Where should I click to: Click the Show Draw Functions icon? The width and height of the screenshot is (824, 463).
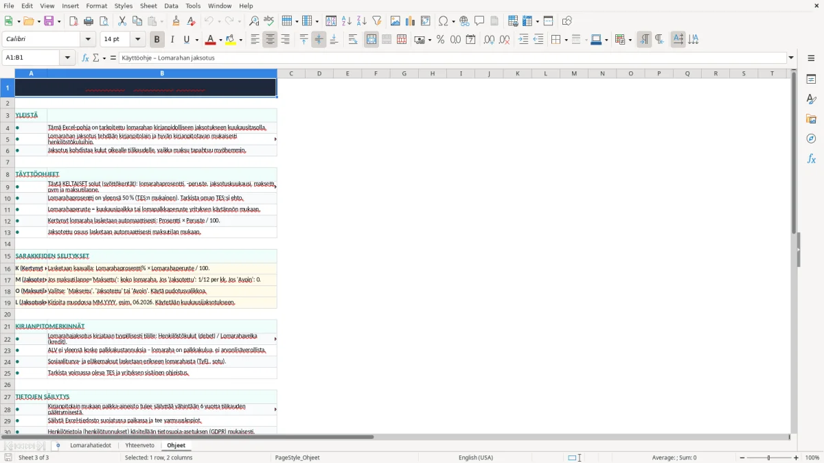coord(566,21)
